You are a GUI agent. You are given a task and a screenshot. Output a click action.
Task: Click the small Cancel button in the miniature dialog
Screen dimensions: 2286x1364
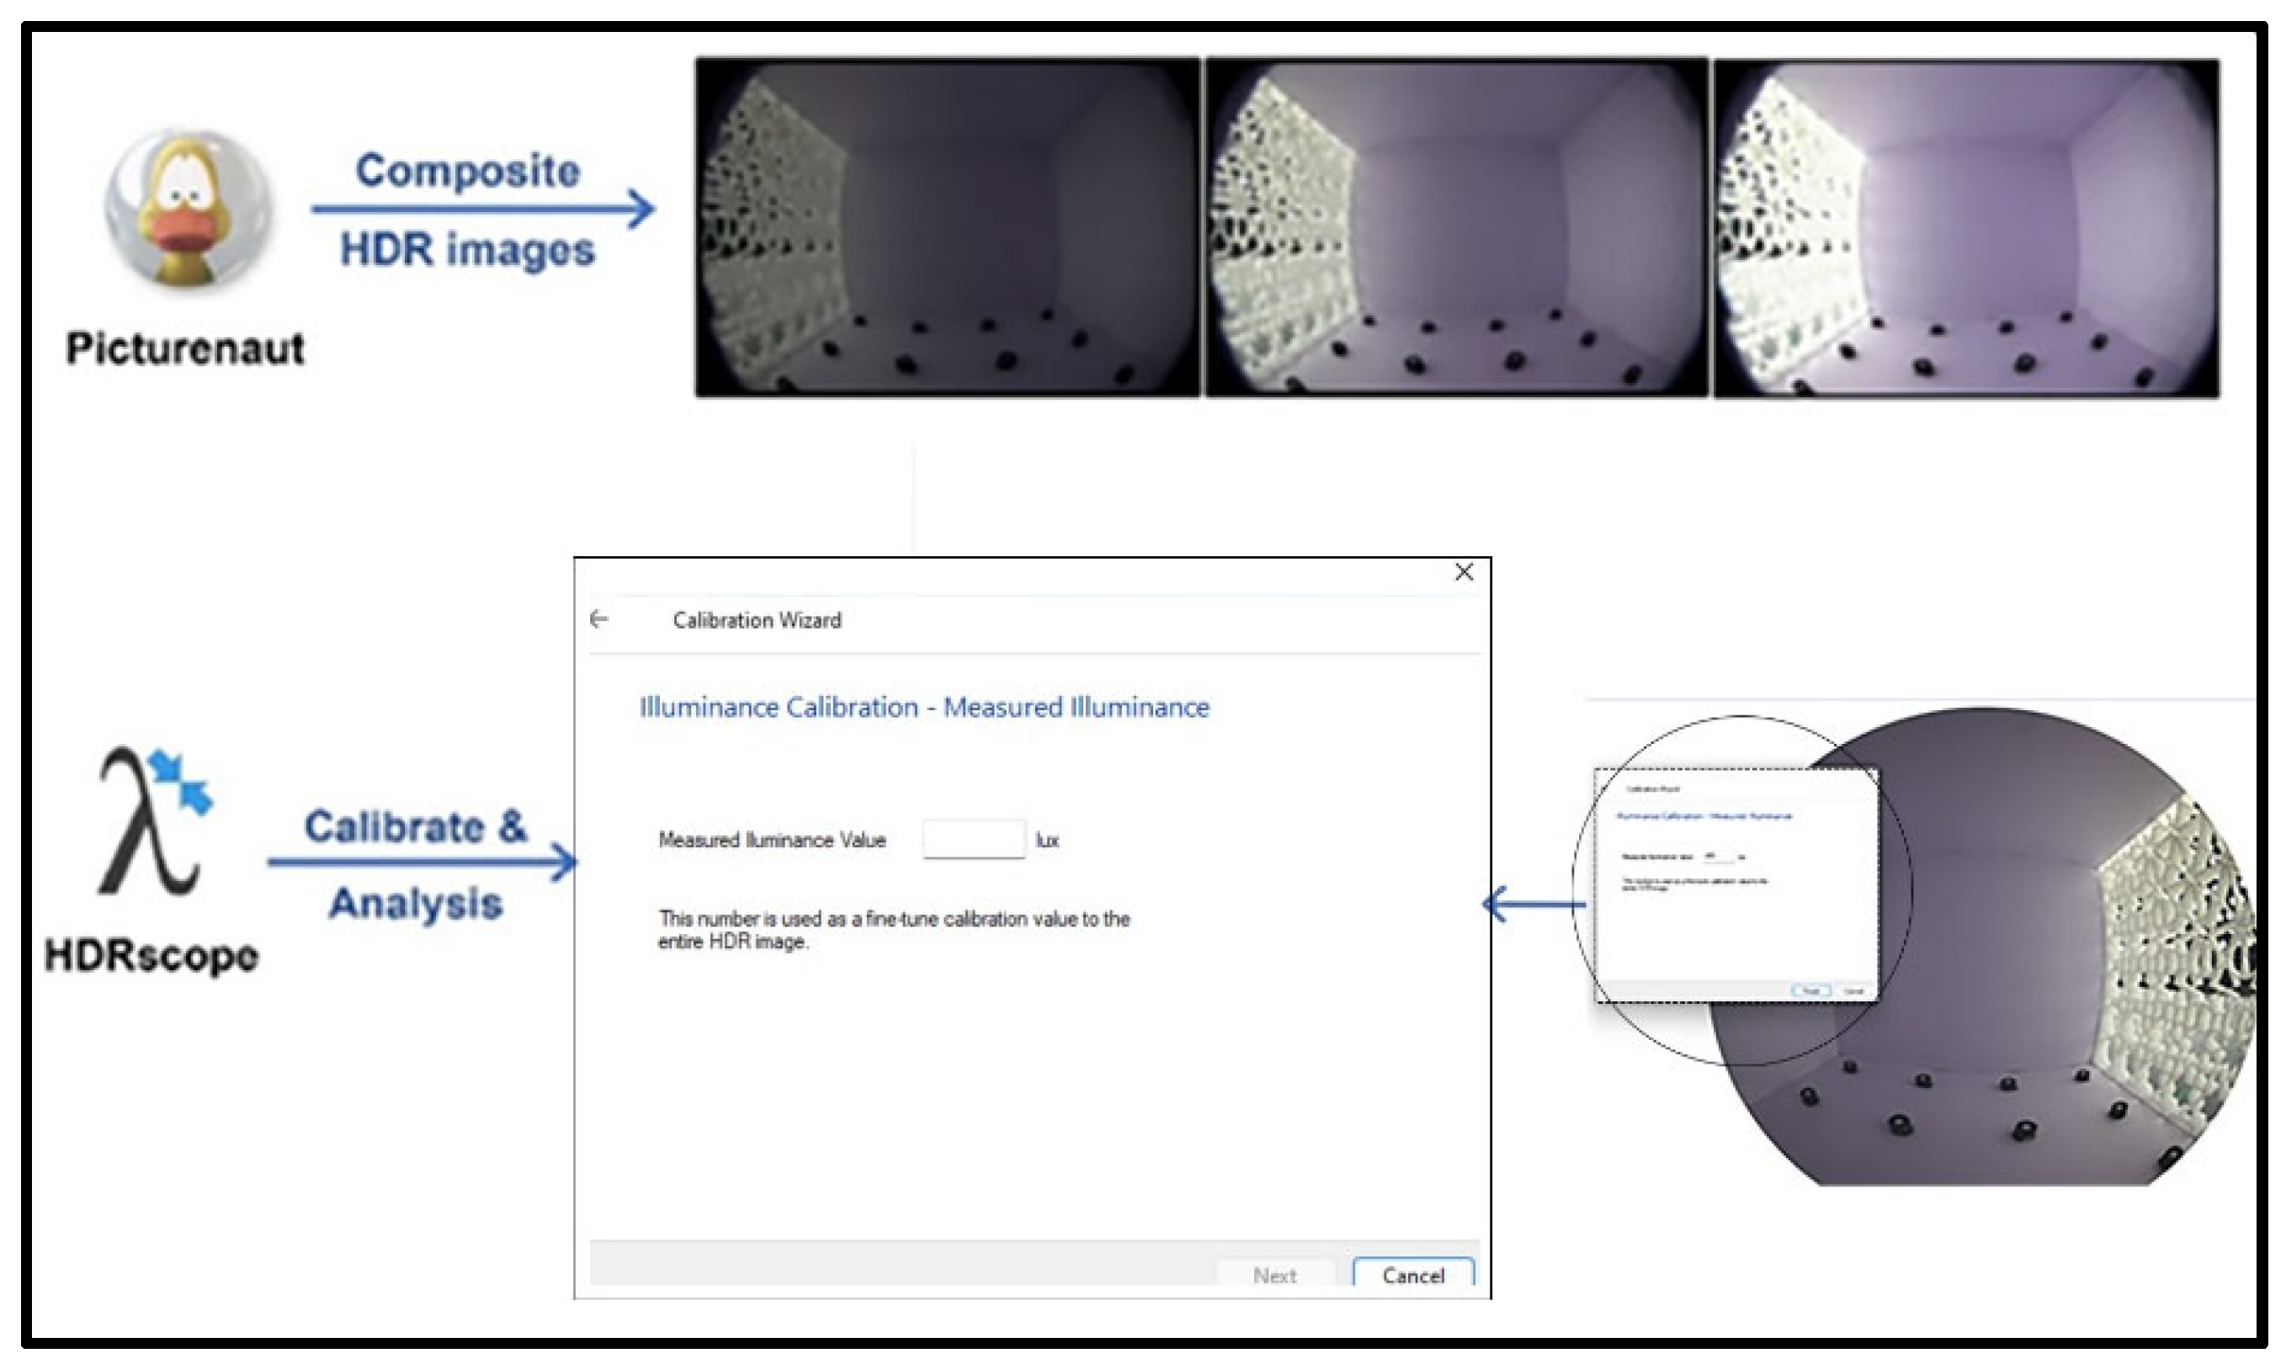[1853, 991]
